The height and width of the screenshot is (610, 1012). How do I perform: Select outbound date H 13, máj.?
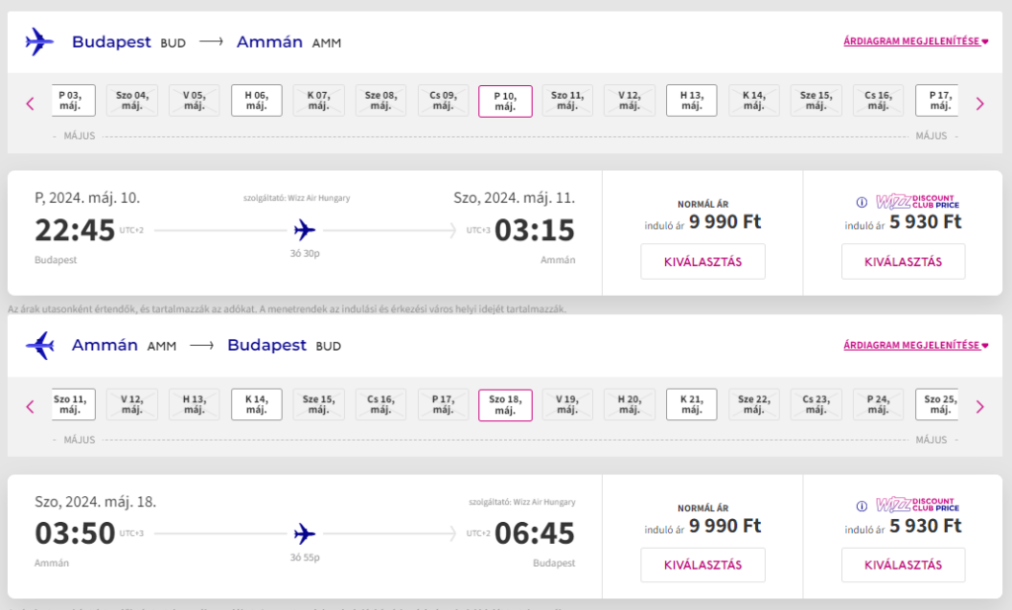691,100
